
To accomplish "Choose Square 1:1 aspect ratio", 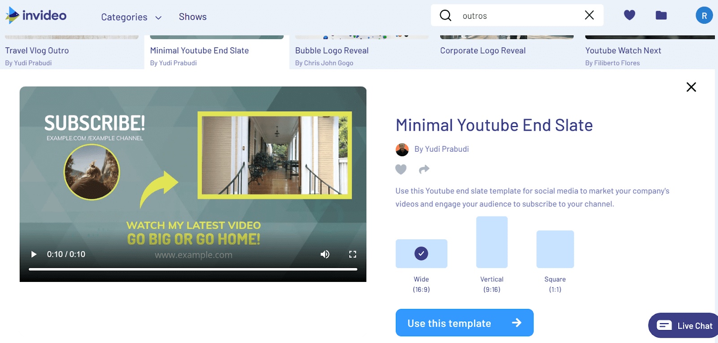I will pos(555,249).
